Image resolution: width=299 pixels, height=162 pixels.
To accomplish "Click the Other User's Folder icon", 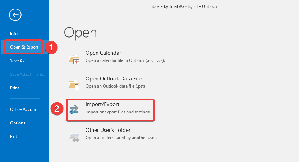I will (x=74, y=136).
